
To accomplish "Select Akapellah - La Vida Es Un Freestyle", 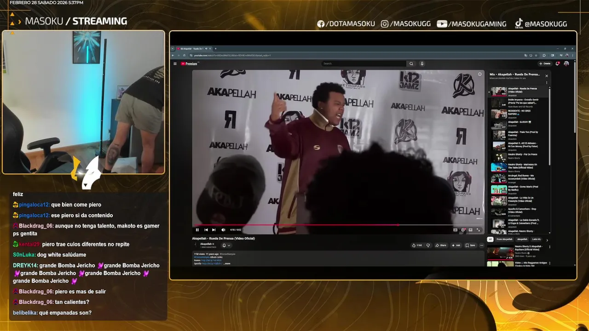I will 519,200.
